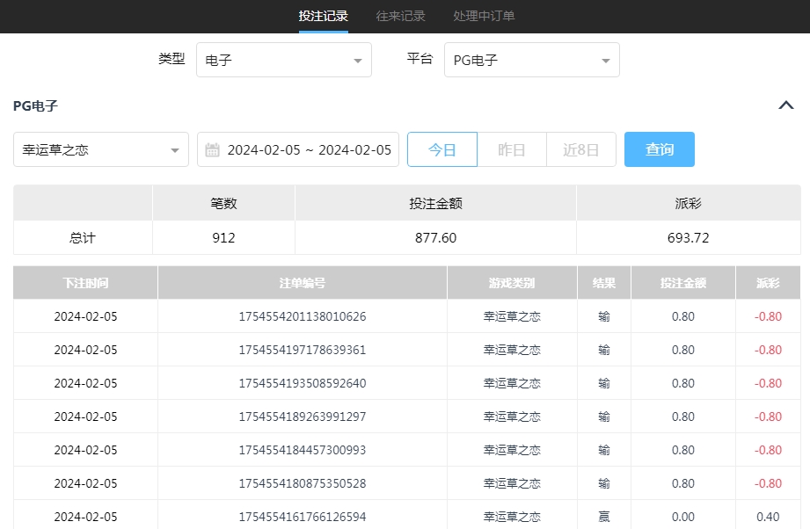Click the 注单编号 column header

coord(303,283)
